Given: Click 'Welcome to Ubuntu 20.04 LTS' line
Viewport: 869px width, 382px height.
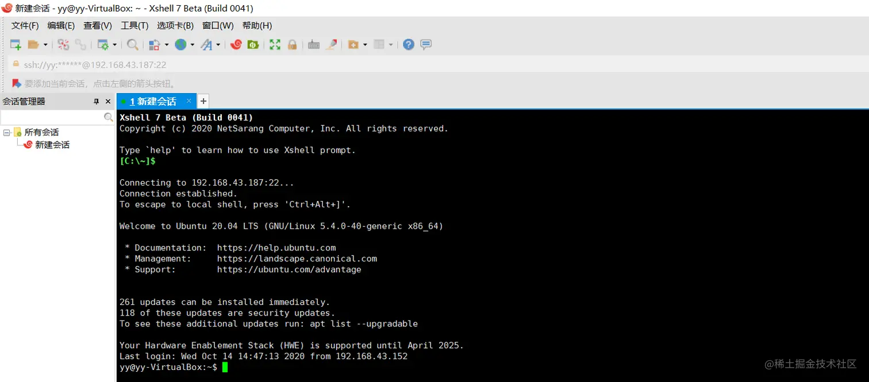Looking at the screenshot, I should pyautogui.click(x=281, y=226).
